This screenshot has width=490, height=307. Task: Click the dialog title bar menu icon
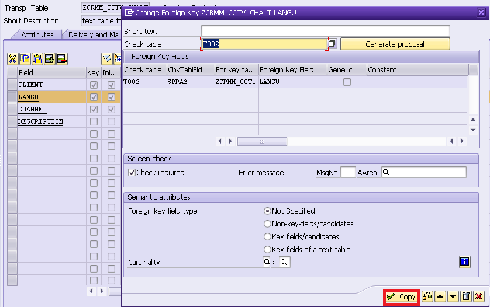point(129,12)
